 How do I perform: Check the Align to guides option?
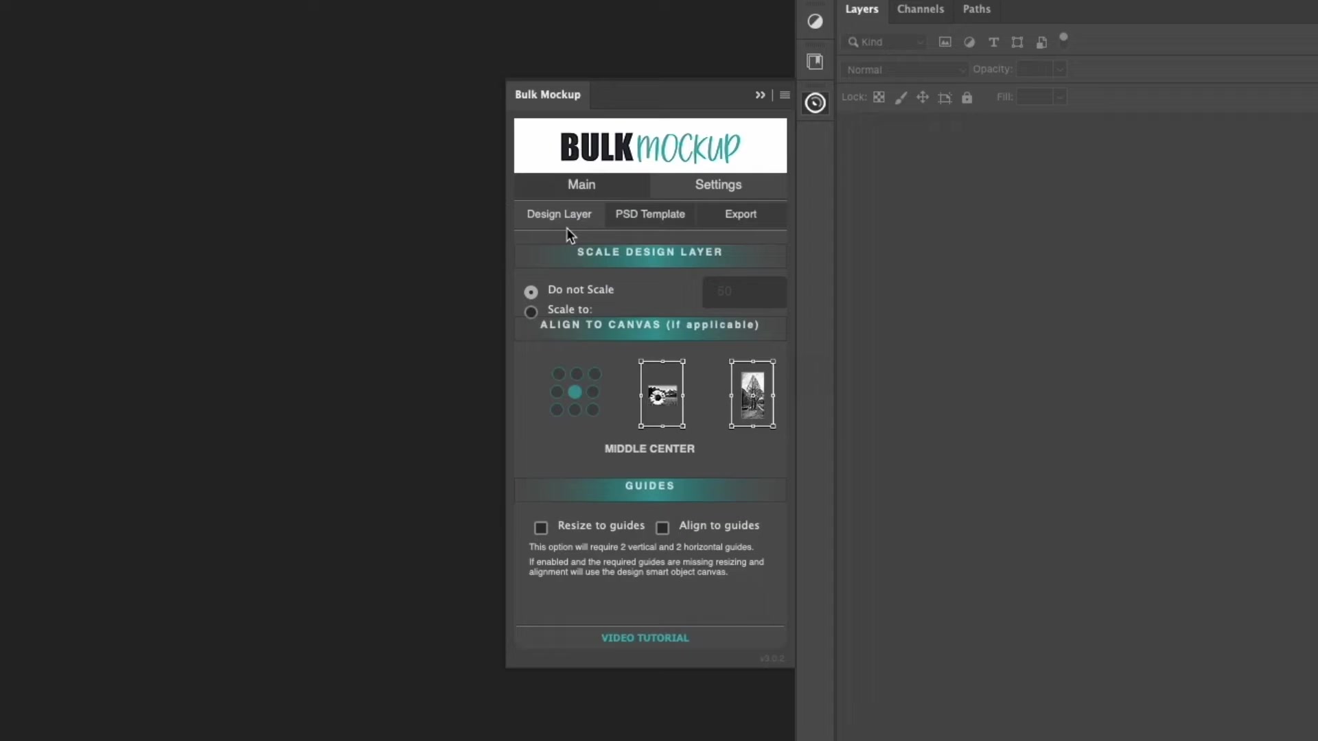point(662,528)
